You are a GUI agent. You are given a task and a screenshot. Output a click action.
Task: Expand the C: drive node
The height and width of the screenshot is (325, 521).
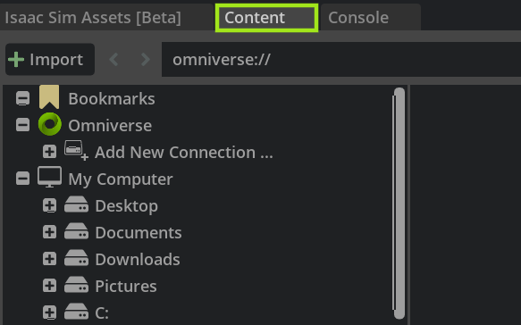pos(49,312)
